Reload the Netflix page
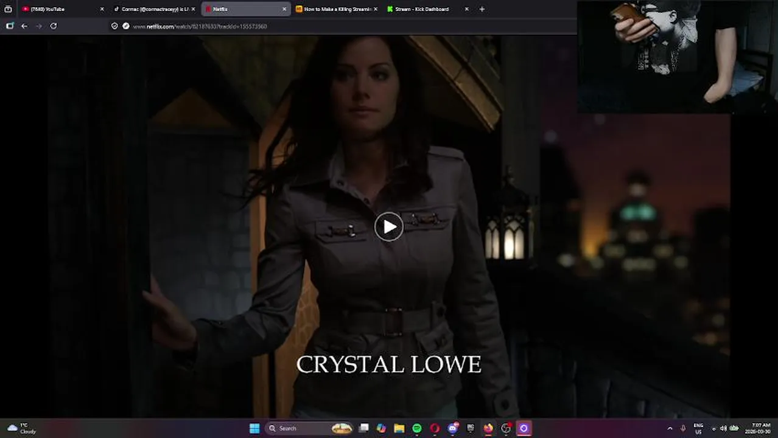Screen dimensions: 778x438 (54, 26)
